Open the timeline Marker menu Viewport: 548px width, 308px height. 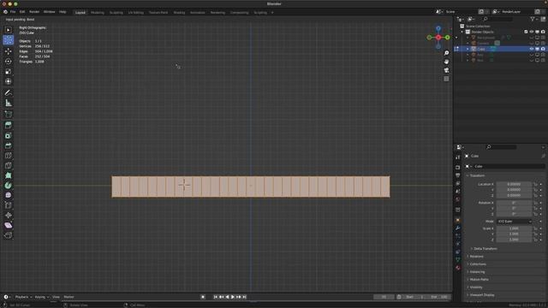tap(68, 297)
